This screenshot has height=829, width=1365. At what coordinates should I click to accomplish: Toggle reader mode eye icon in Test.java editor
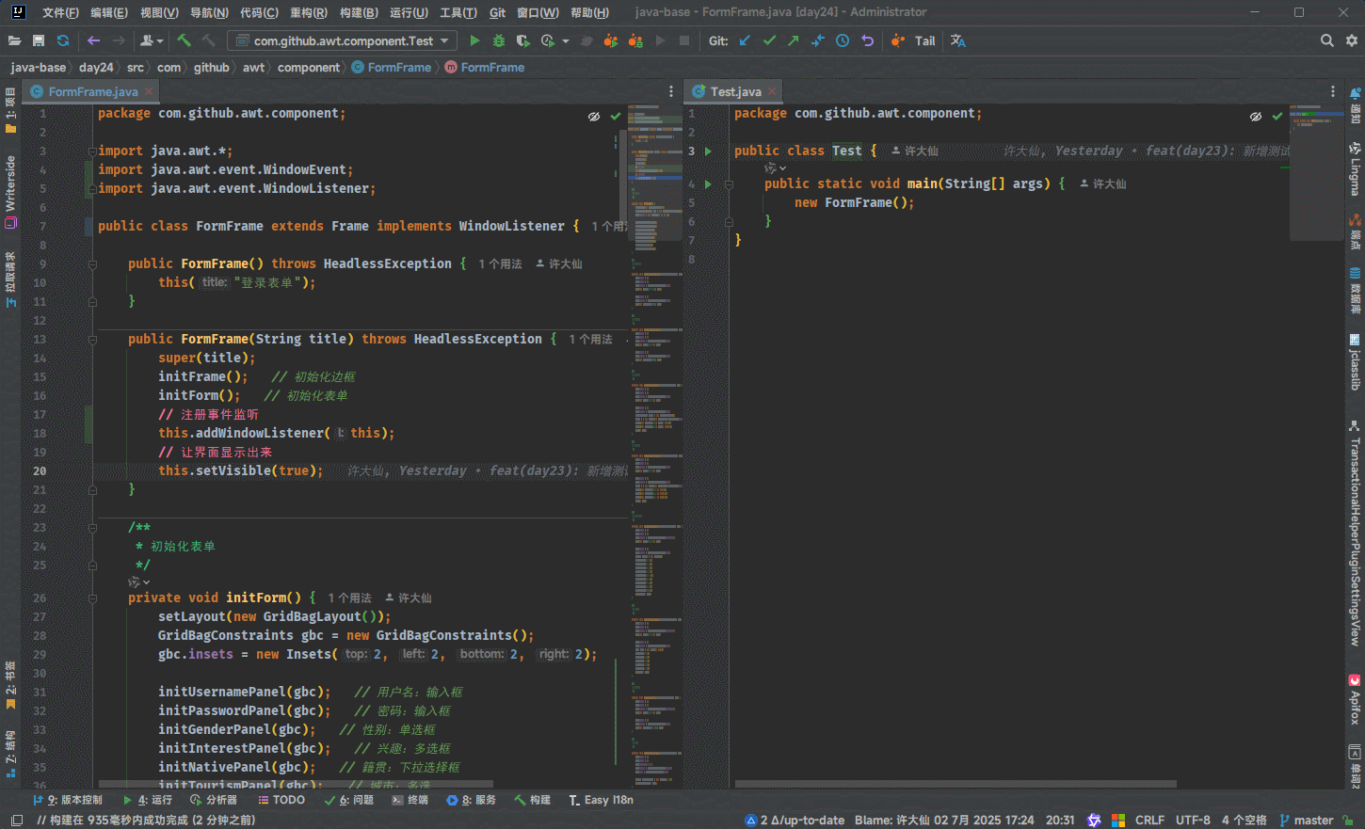(1256, 117)
